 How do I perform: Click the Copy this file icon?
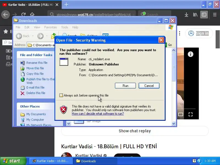[23, 74]
